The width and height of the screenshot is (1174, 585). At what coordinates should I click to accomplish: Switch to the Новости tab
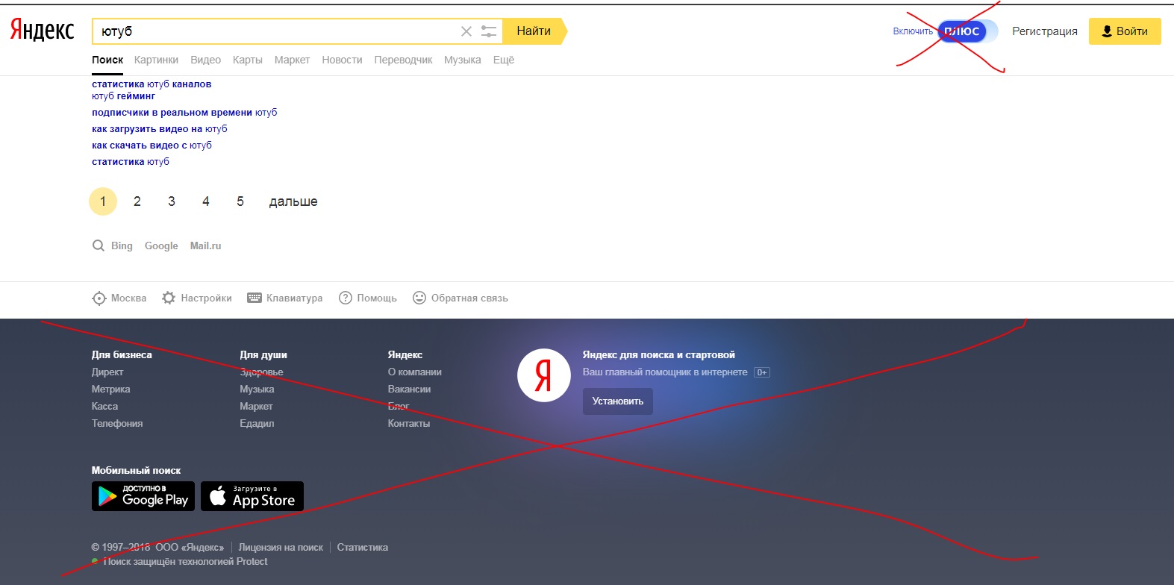342,60
